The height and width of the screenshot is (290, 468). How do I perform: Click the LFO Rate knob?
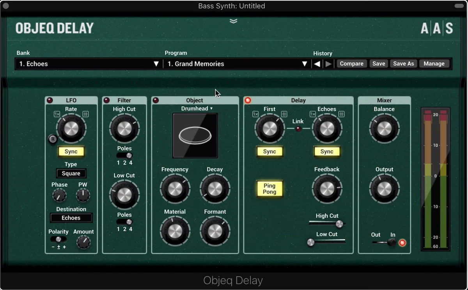(x=71, y=129)
